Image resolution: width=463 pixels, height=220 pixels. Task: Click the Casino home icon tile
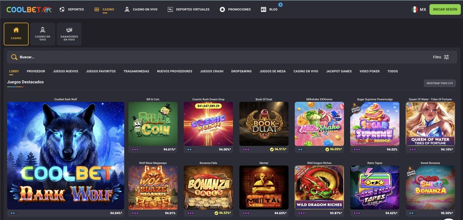(16, 34)
